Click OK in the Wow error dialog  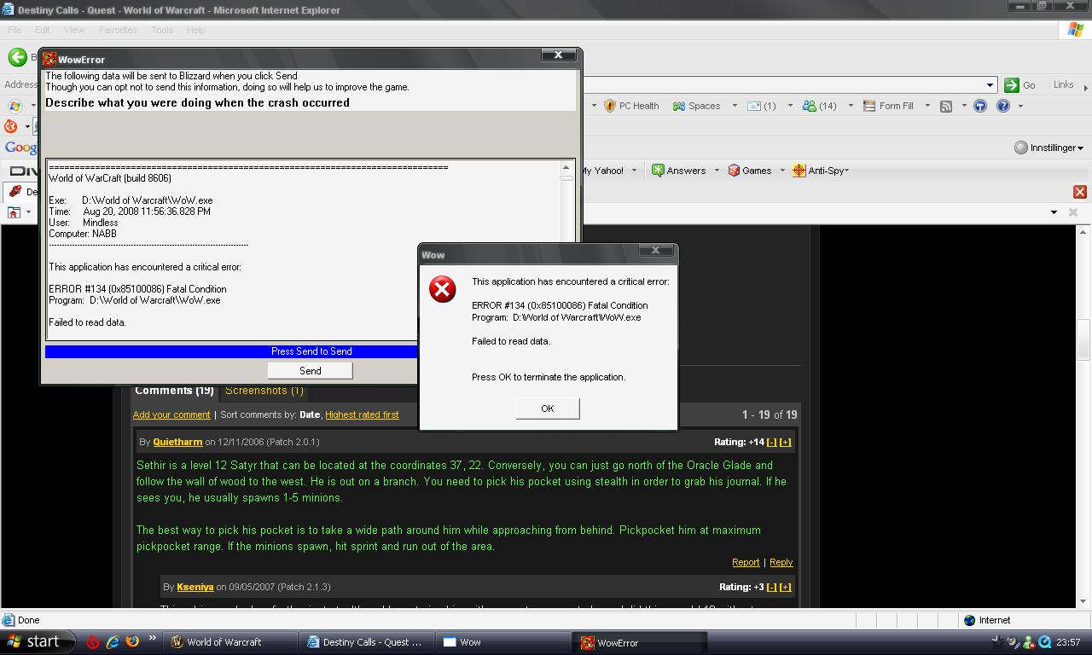548,409
